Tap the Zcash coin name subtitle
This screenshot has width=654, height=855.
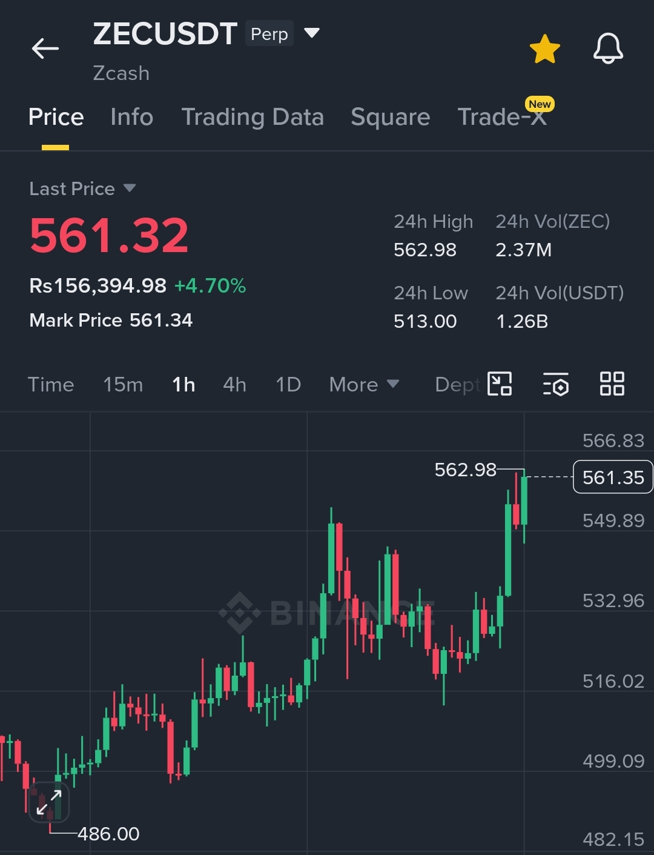[x=121, y=73]
